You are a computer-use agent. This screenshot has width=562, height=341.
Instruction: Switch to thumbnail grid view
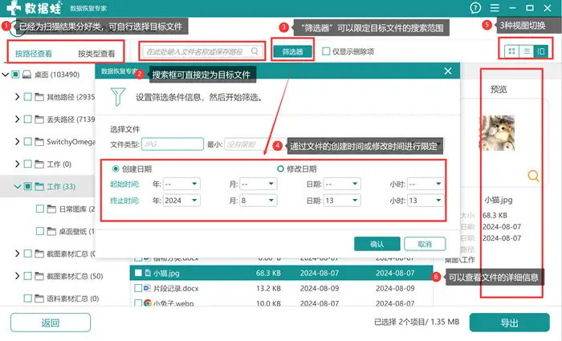click(511, 51)
